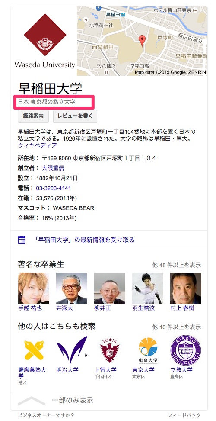Screen dimensions: 216x421
Task: Click photo of 村上 春樹
Action: coord(186,288)
